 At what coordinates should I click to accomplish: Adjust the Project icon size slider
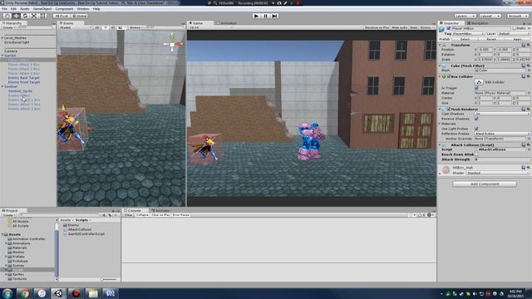109,280
